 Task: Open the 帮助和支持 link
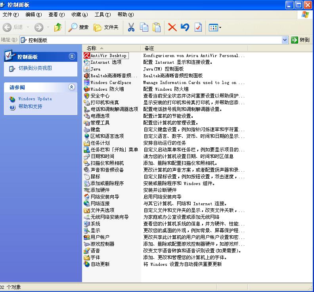30,107
